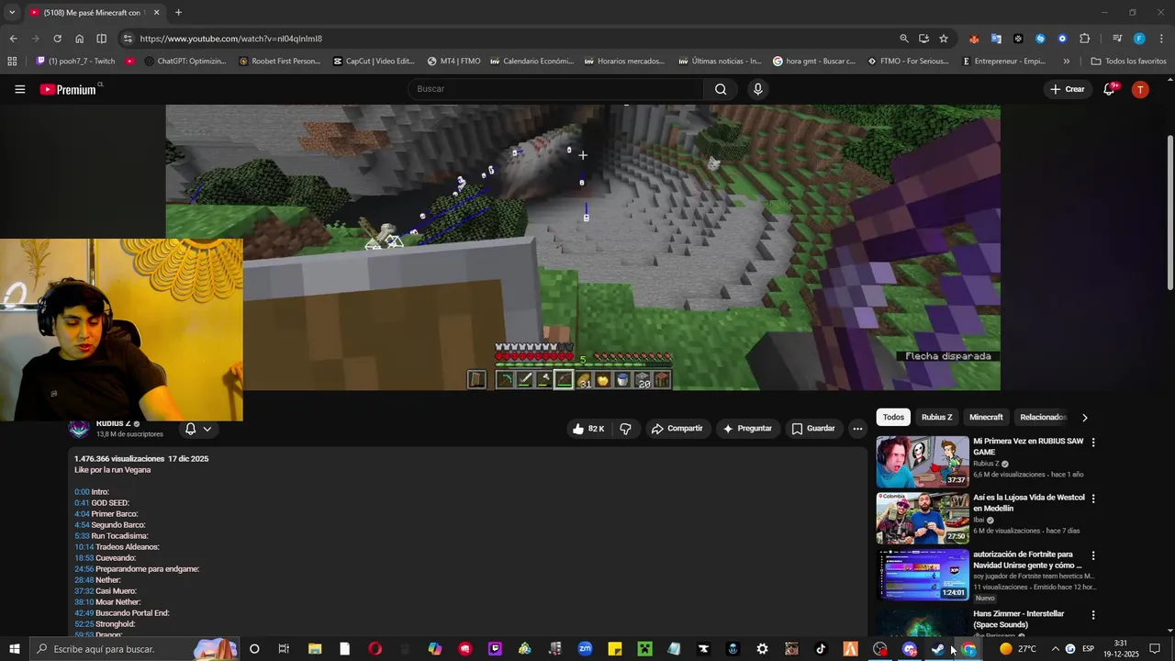Click the Guardar button
Image resolution: width=1175 pixels, height=661 pixels.
coord(813,429)
